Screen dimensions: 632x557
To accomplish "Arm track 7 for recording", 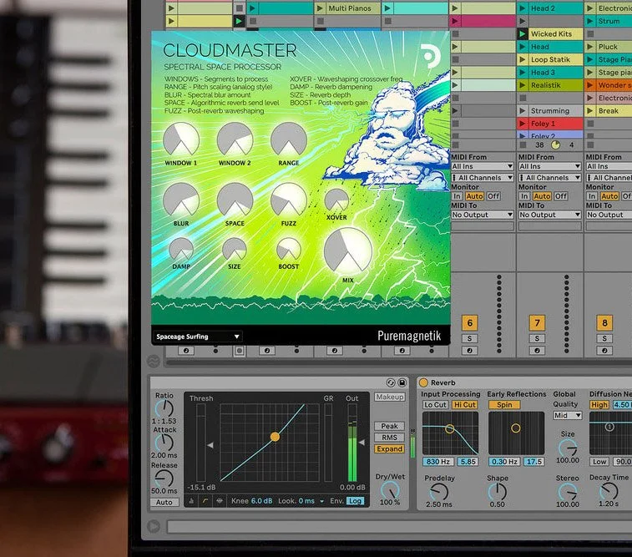I will pyautogui.click(x=537, y=351).
